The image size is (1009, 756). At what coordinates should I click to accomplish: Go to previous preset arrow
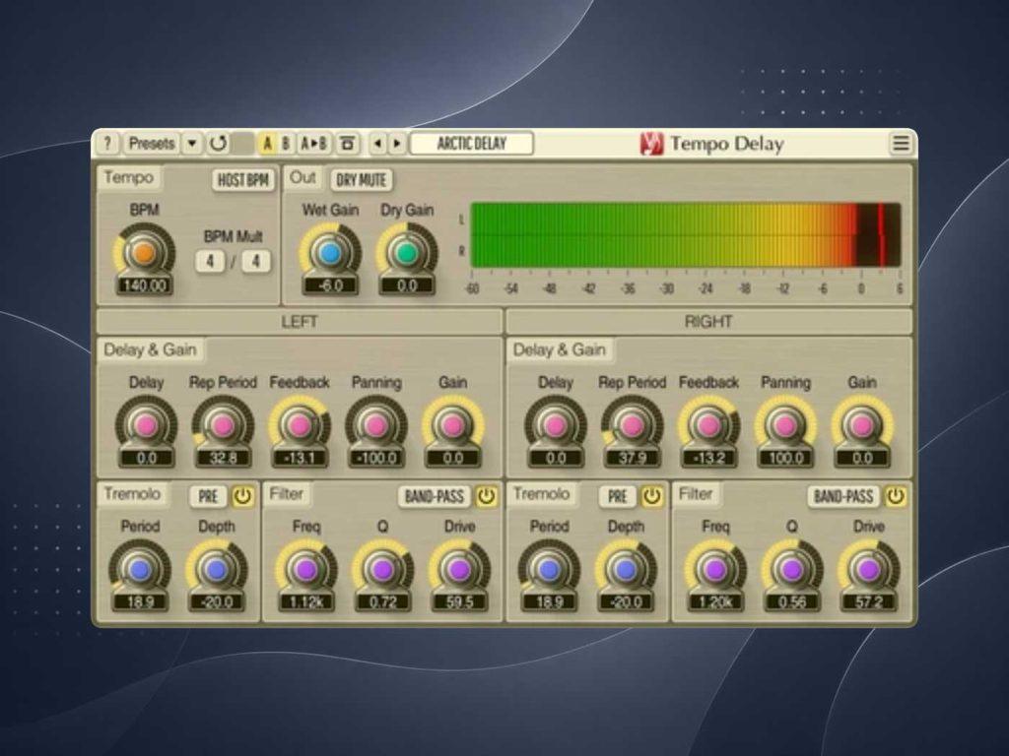pos(377,144)
